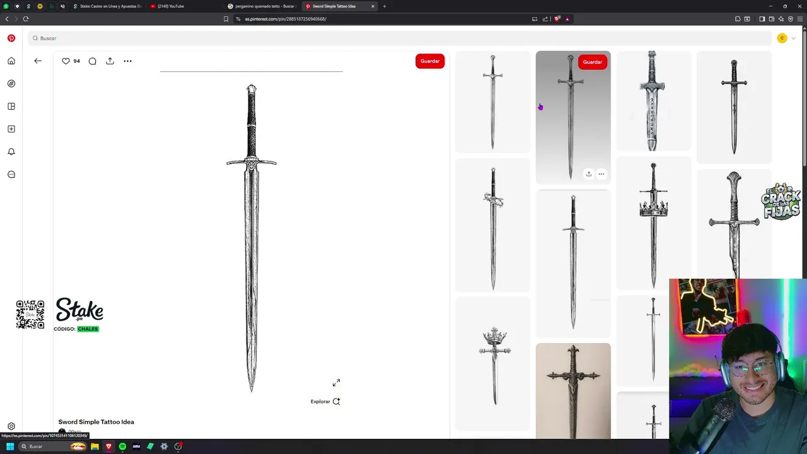Click the Pinterest logo icon
807x454 pixels.
11,38
